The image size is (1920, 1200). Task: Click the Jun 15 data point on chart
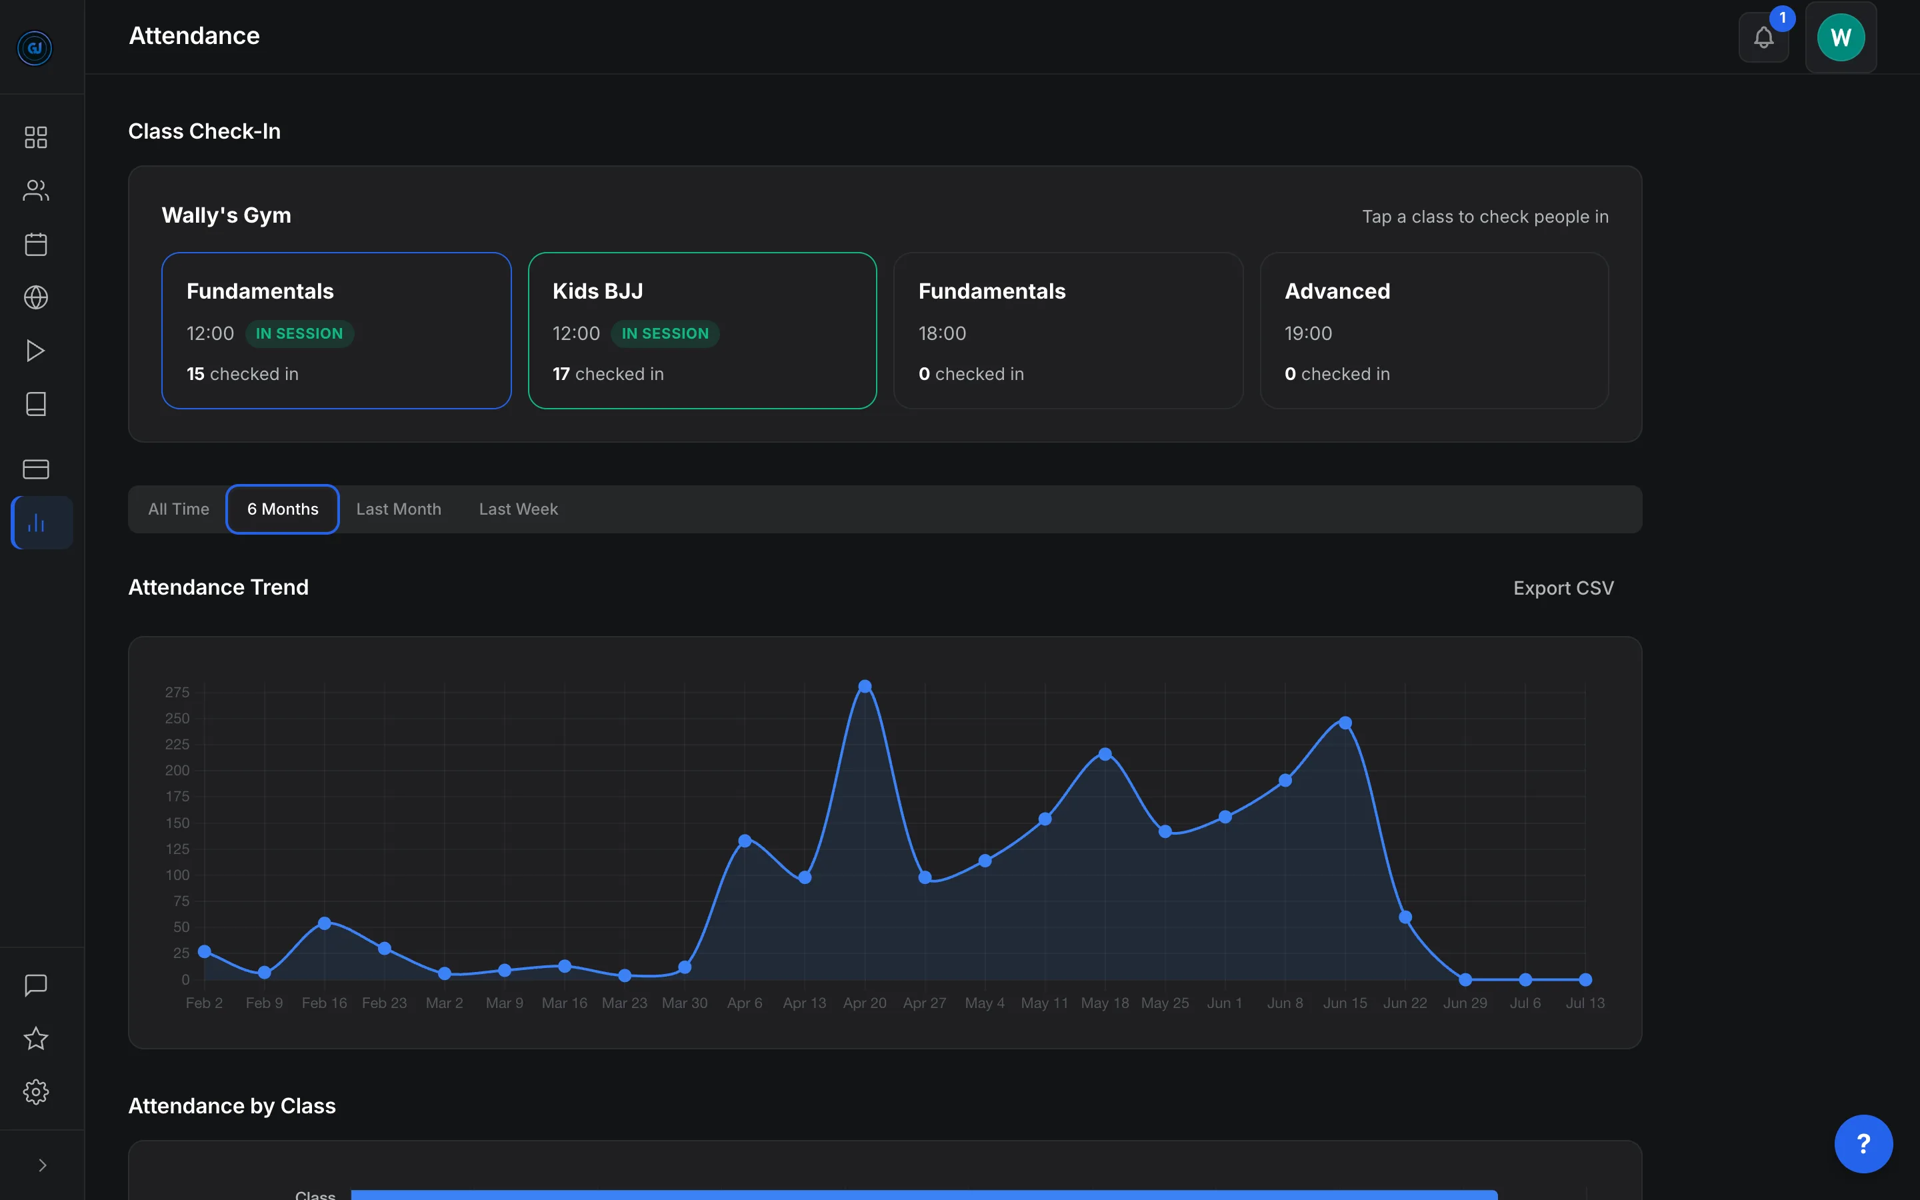1345,722
